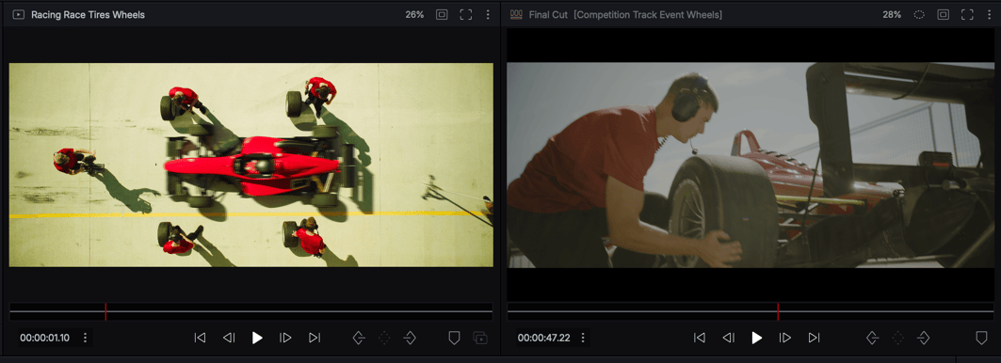Go to first frame in timeline viewer
Screen dimensions: 1001x363
tap(700, 338)
